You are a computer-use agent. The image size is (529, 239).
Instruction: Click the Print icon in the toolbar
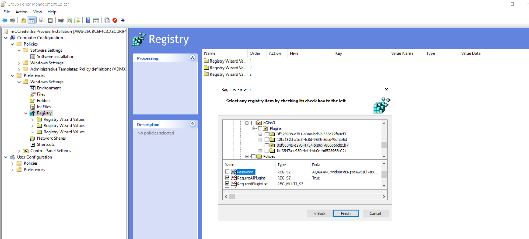(x=61, y=20)
